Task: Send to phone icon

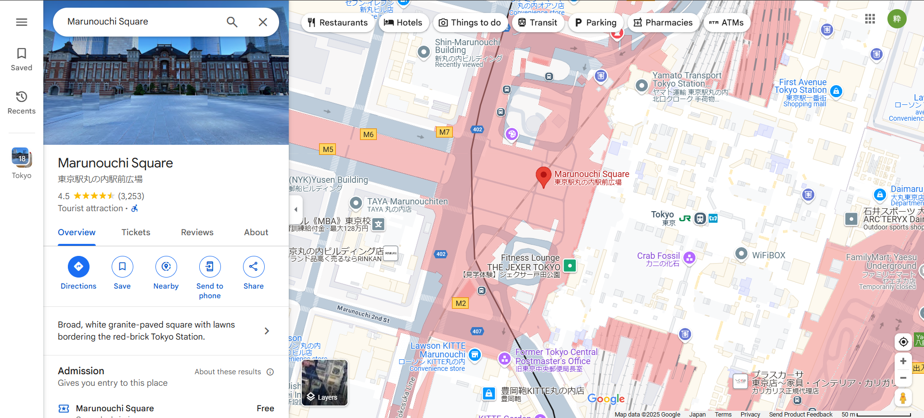Action: click(x=210, y=266)
